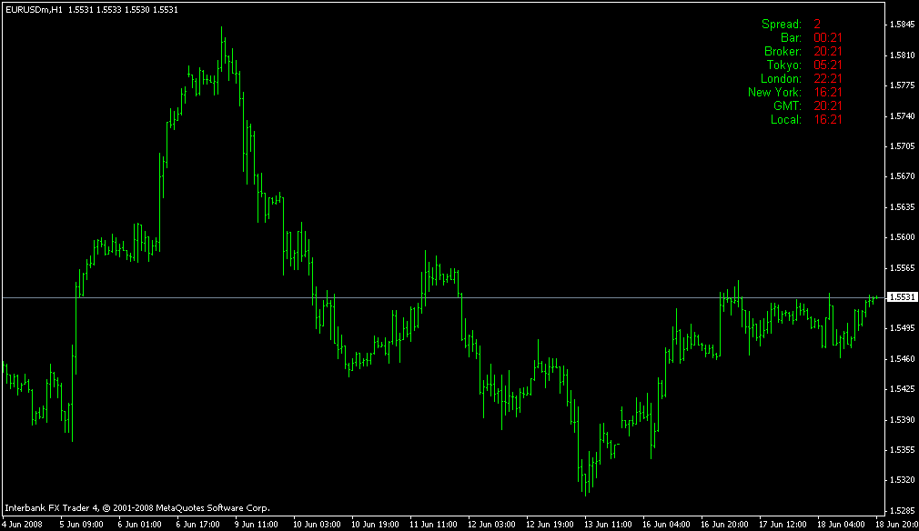Click the Interbank FX Trader copyright text
The height and width of the screenshot is (531, 919).
tap(137, 508)
